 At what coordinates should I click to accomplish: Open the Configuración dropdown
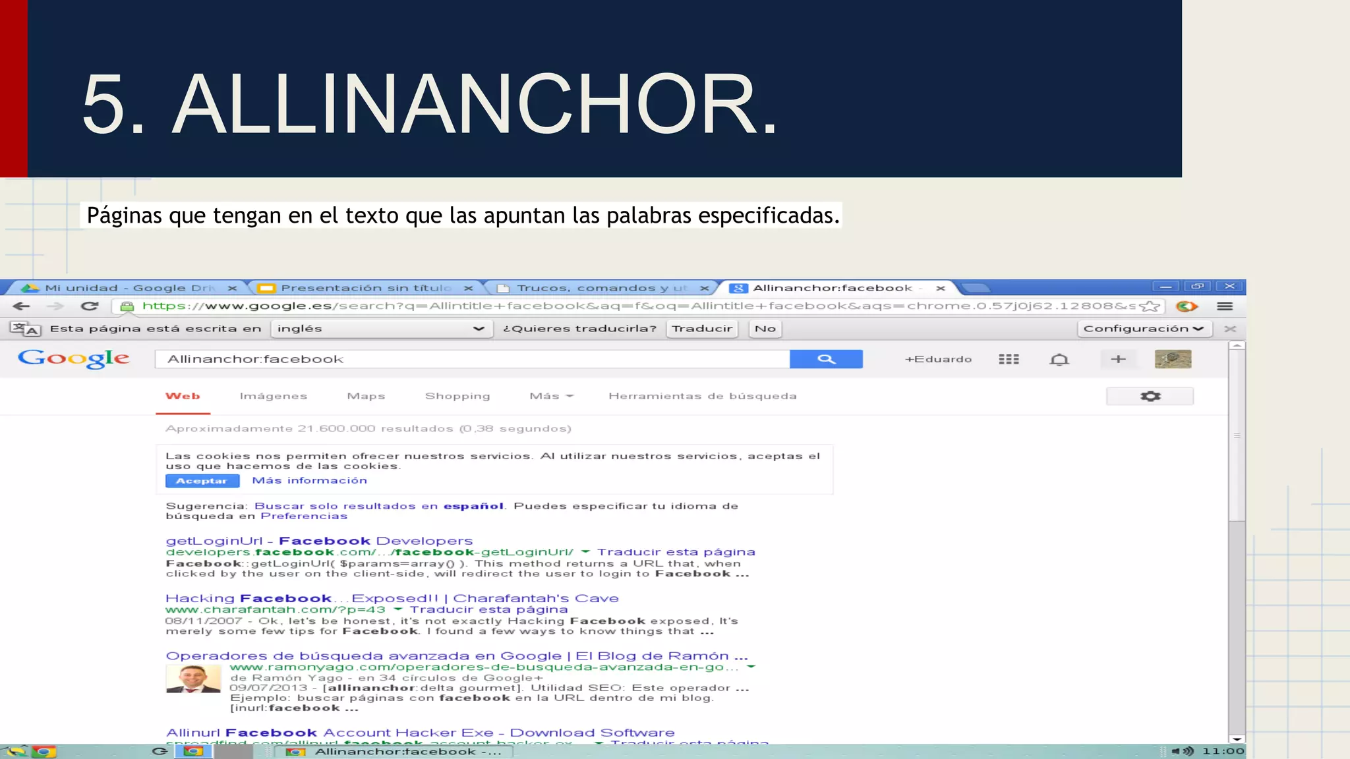point(1144,329)
